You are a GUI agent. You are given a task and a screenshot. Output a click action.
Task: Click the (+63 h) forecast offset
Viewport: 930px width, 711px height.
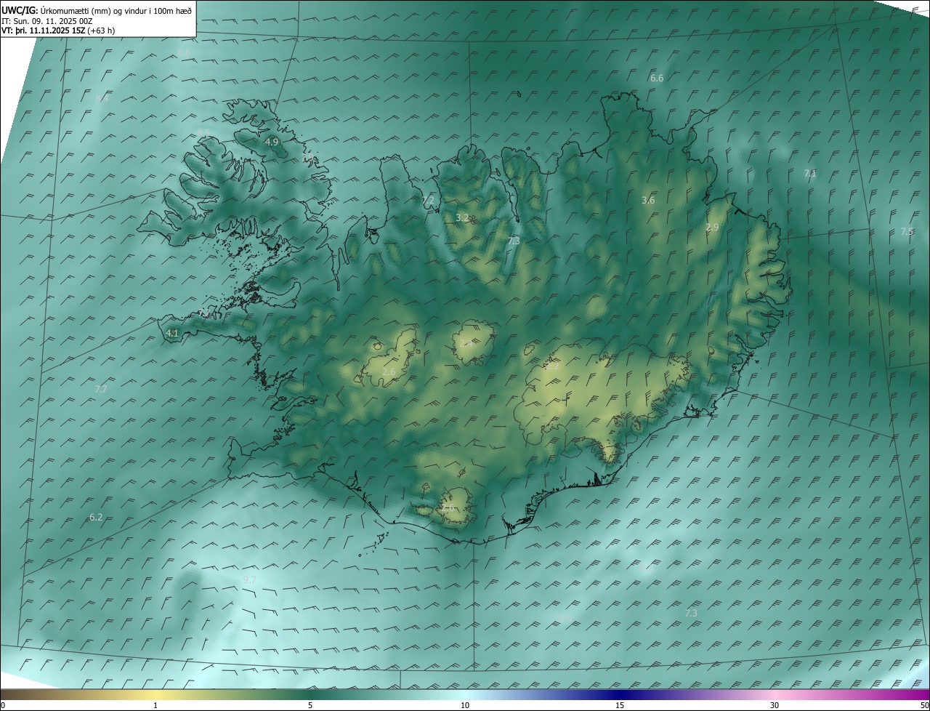[x=101, y=31]
